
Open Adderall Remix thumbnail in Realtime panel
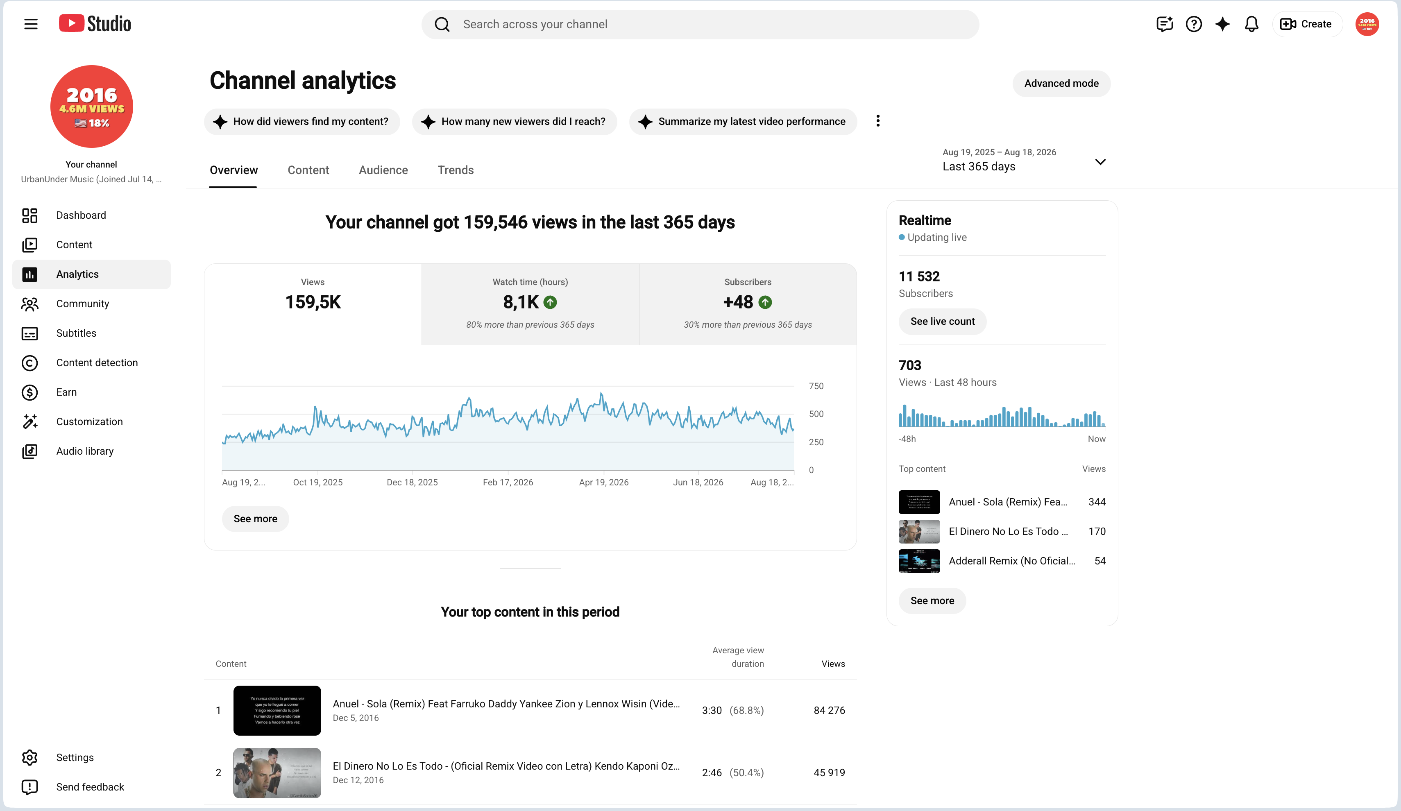[919, 561]
